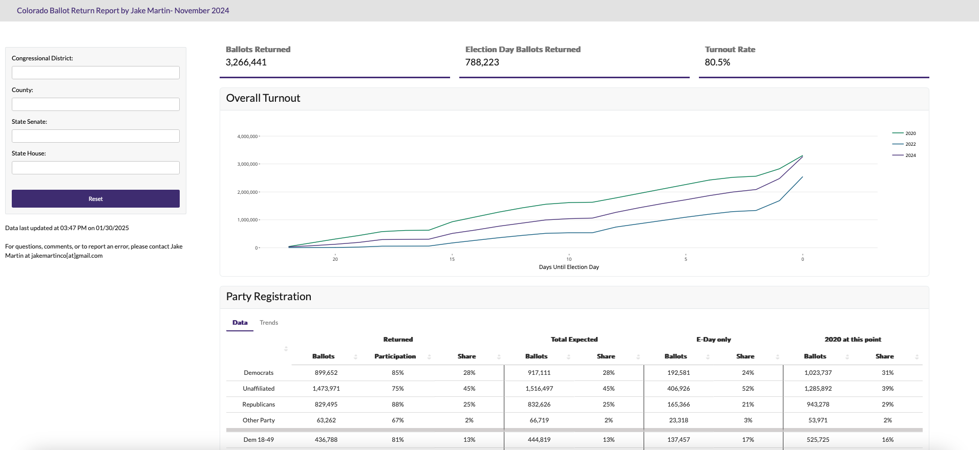Click the E-Day only column group header
979x450 pixels.
coord(713,340)
